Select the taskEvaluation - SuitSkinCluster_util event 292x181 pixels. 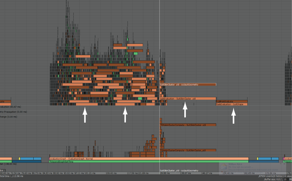188,99
